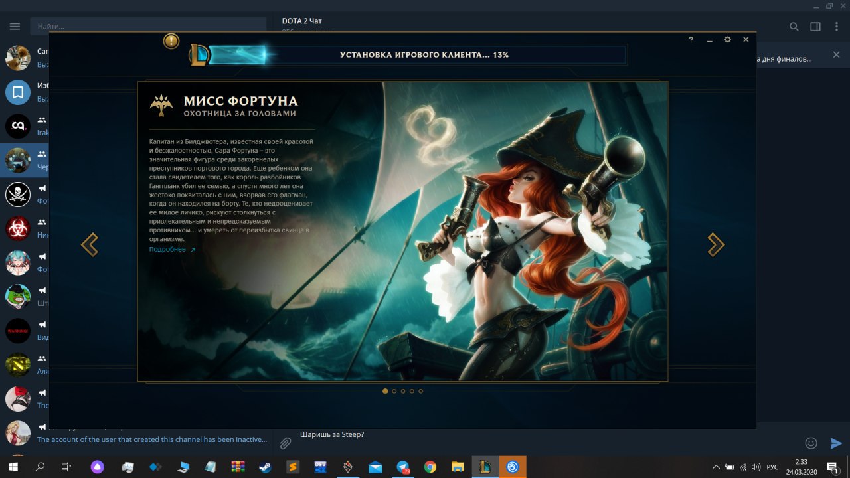Open the anime girl with teal hair channel

point(18,262)
